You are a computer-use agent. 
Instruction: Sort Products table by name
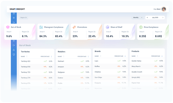[138, 56]
